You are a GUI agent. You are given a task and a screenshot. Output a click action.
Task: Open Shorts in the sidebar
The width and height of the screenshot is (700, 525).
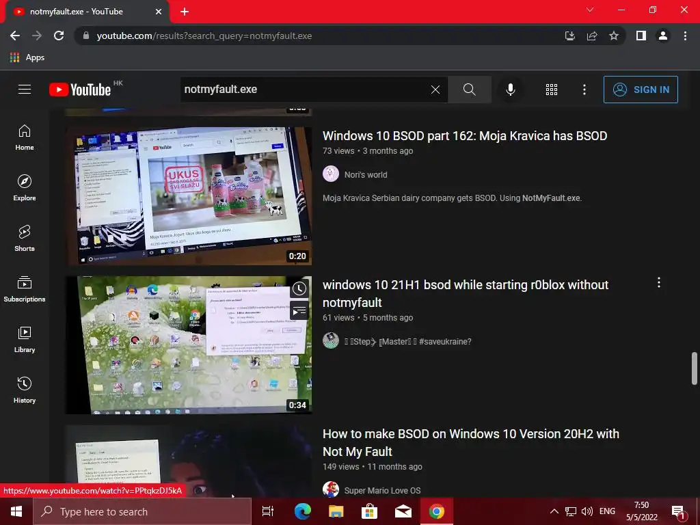(25, 239)
